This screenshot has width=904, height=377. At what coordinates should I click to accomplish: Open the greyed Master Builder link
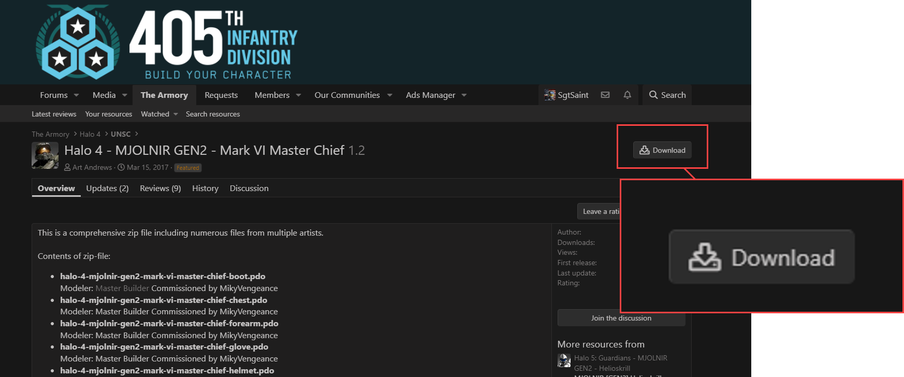[122, 288]
